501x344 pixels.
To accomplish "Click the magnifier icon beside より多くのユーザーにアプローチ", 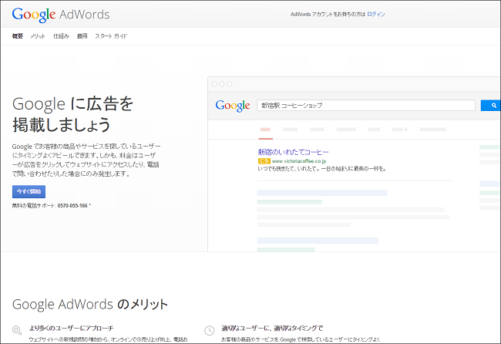I will point(17,330).
